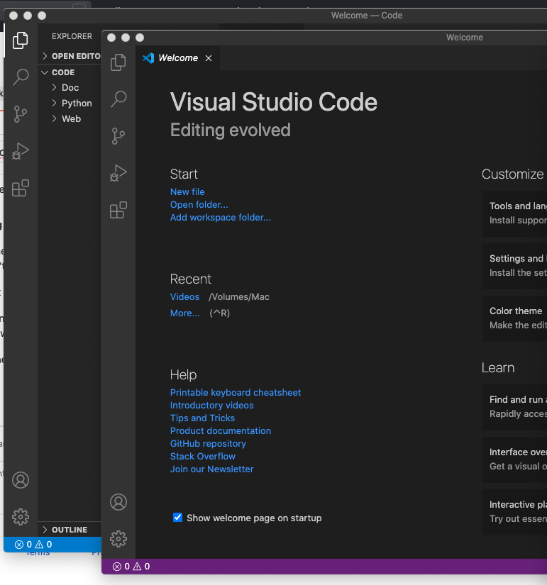Expand the Web folder
Screen dimensions: 547x585
coord(71,119)
